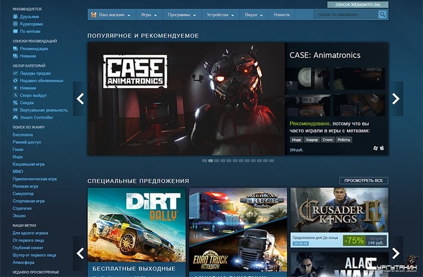Open the American Truck Simulator offer
423x277 pixels.
tap(238, 232)
